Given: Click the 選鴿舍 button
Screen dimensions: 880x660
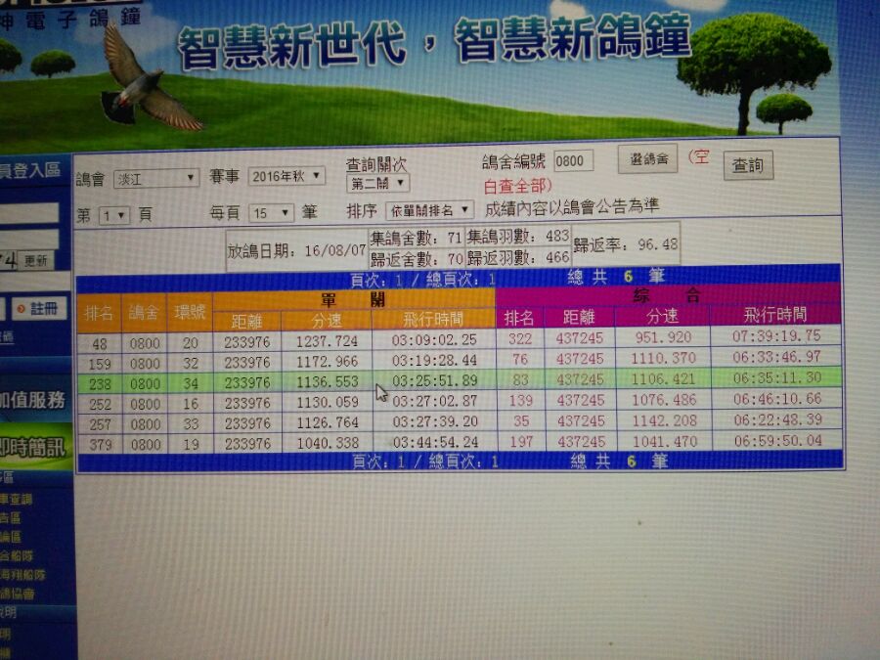Looking at the screenshot, I should click(x=647, y=159).
